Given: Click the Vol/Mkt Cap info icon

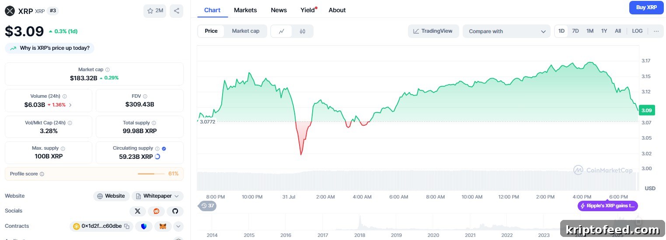Looking at the screenshot, I should 70,123.
